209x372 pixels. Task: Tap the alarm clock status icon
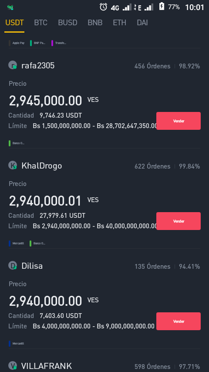coord(103,7)
